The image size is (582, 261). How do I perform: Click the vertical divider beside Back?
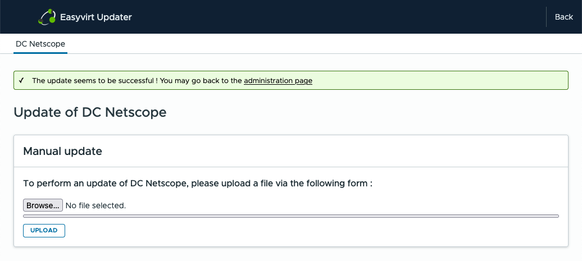(546, 17)
